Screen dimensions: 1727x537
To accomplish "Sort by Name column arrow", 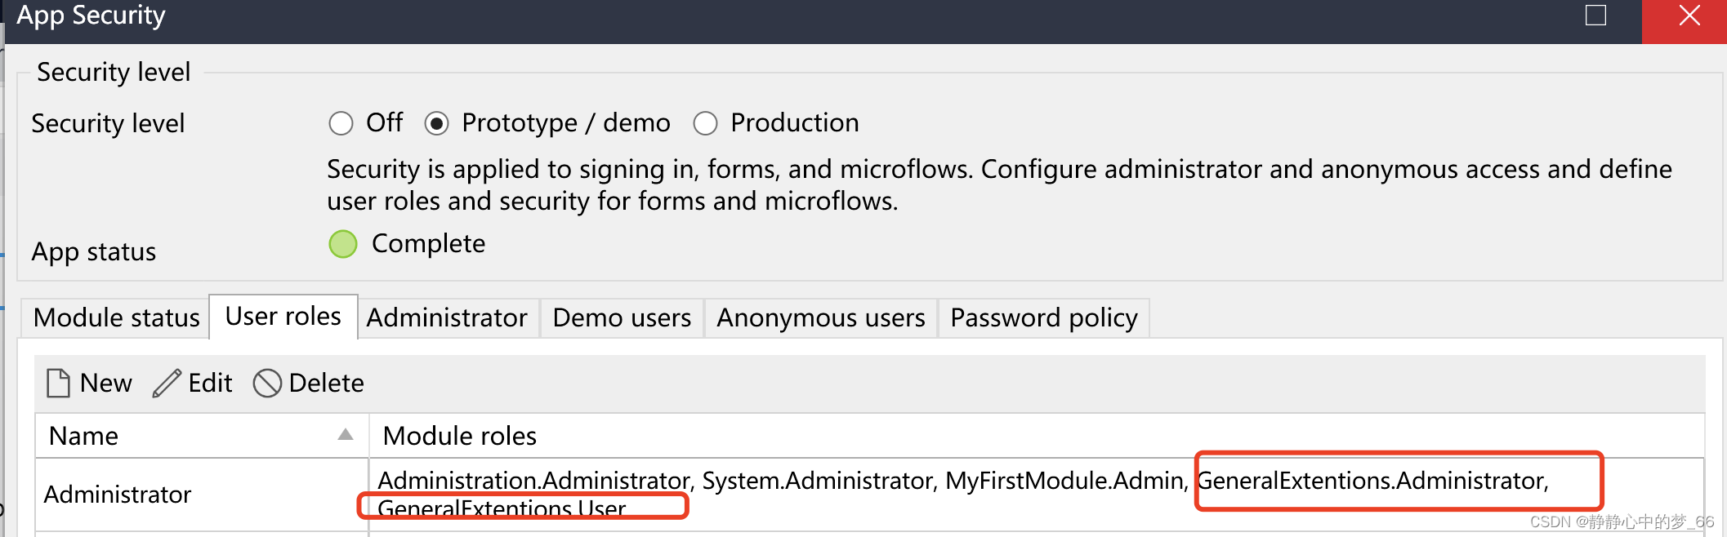I will click(x=346, y=435).
